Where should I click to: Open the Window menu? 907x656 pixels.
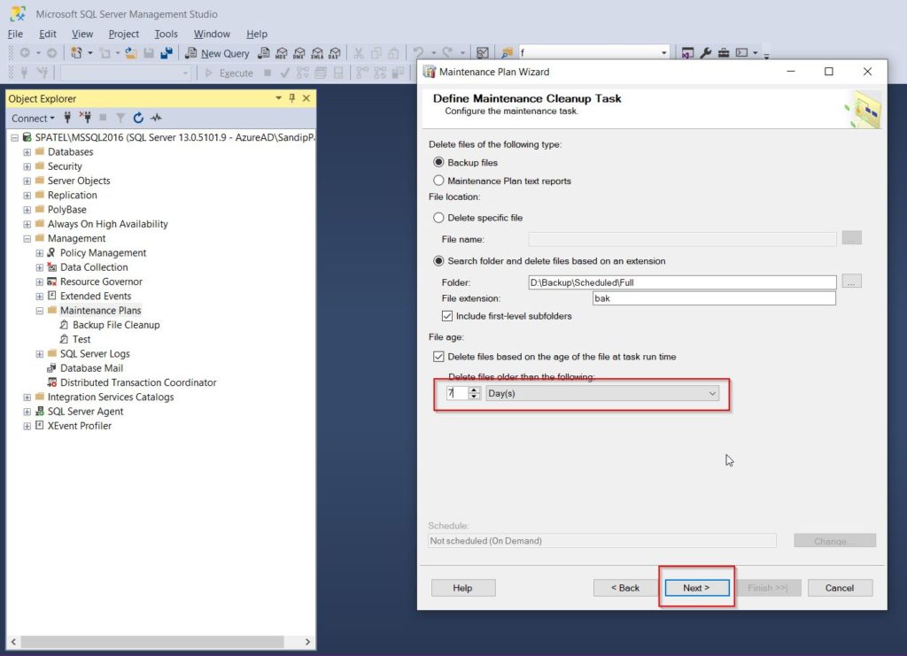[212, 35]
